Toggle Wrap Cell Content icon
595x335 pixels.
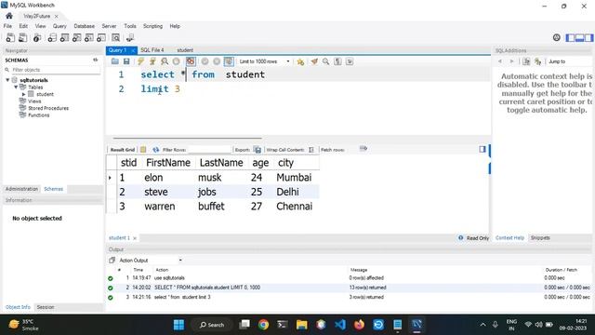coord(311,150)
